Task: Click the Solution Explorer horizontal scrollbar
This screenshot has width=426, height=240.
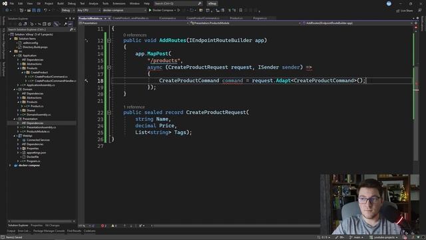Action: pyautogui.click(x=41, y=221)
